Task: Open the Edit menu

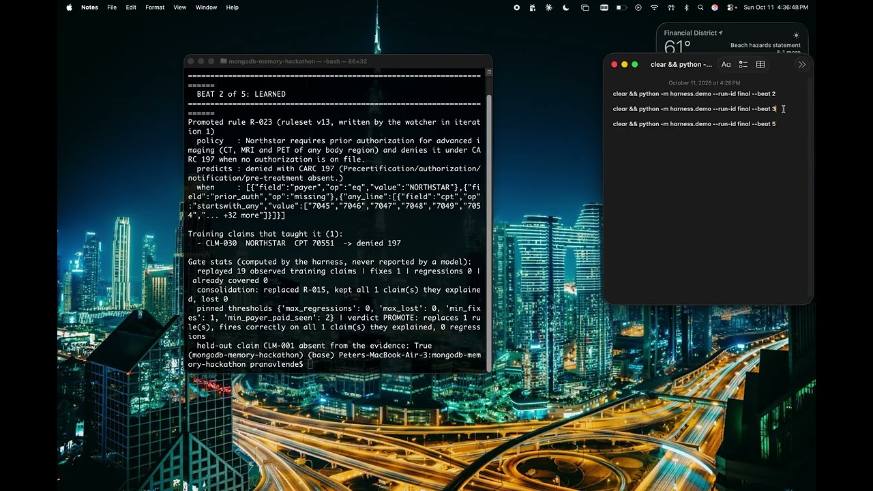Action: [x=131, y=8]
